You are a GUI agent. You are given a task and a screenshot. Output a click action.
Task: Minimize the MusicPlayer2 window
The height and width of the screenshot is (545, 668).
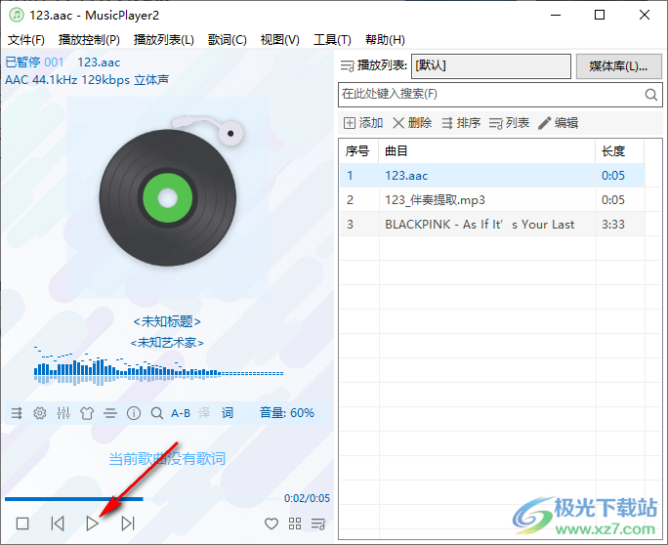point(555,15)
